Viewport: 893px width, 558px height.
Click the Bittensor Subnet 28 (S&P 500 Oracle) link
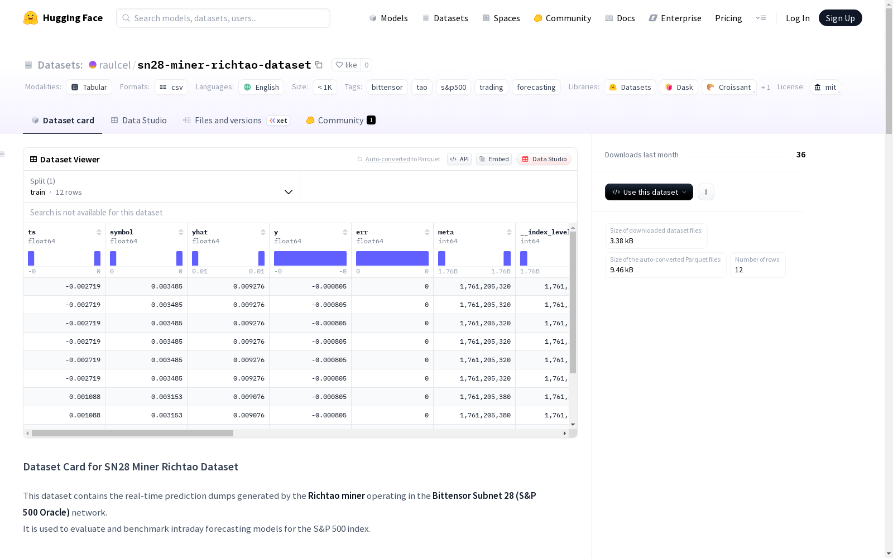click(280, 504)
